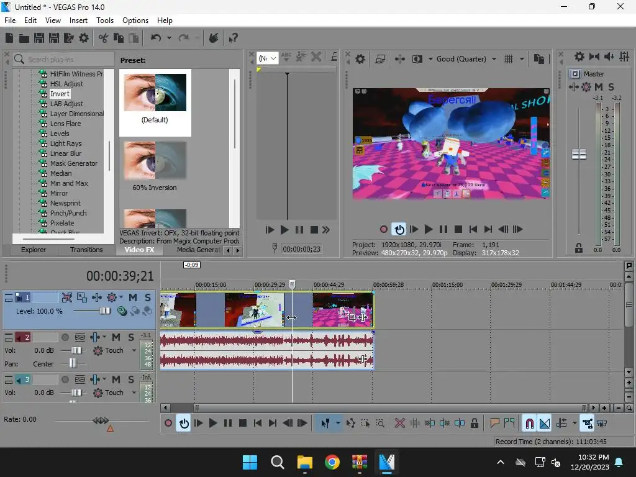Open File Explorer from the taskbar
The image size is (636, 477).
click(304, 462)
